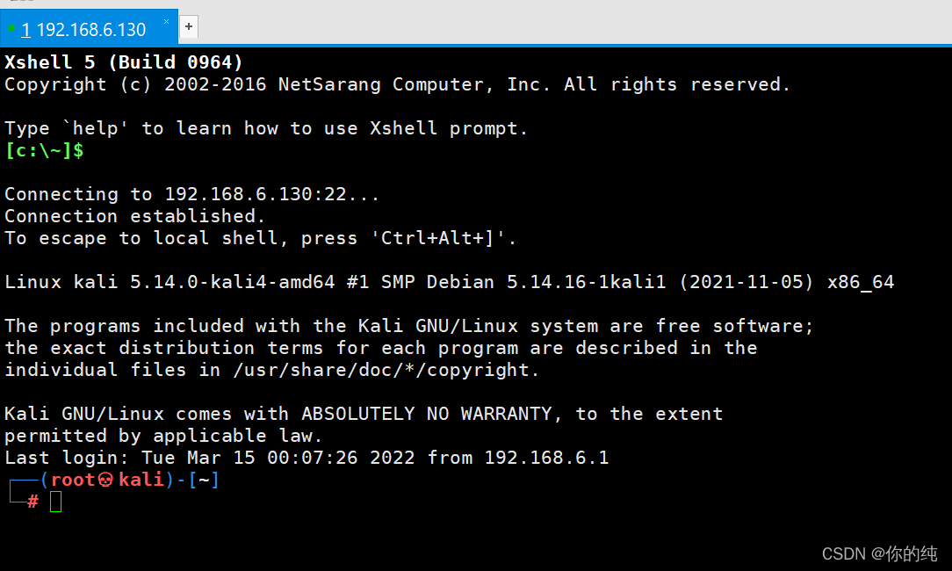Click the 'ABSOLUTELY NO WARRANTY' text
Screen dimensions: 952x571
[x=427, y=414]
